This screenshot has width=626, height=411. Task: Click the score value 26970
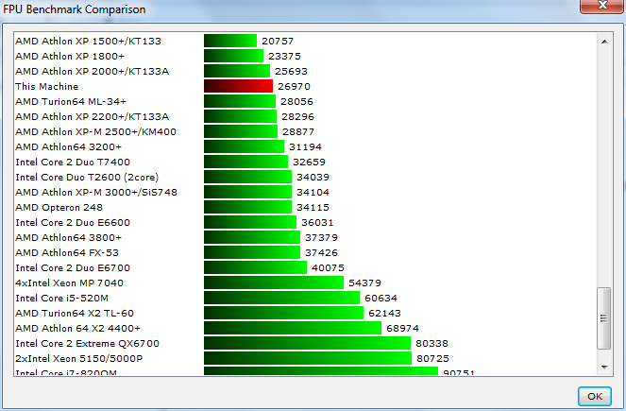[295, 87]
